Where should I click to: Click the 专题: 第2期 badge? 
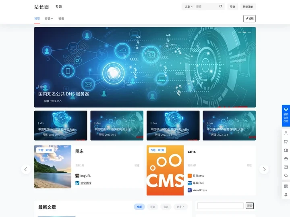(x=157, y=150)
